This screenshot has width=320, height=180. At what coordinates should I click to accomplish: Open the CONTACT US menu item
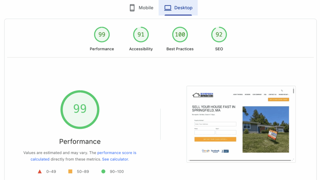click(272, 94)
